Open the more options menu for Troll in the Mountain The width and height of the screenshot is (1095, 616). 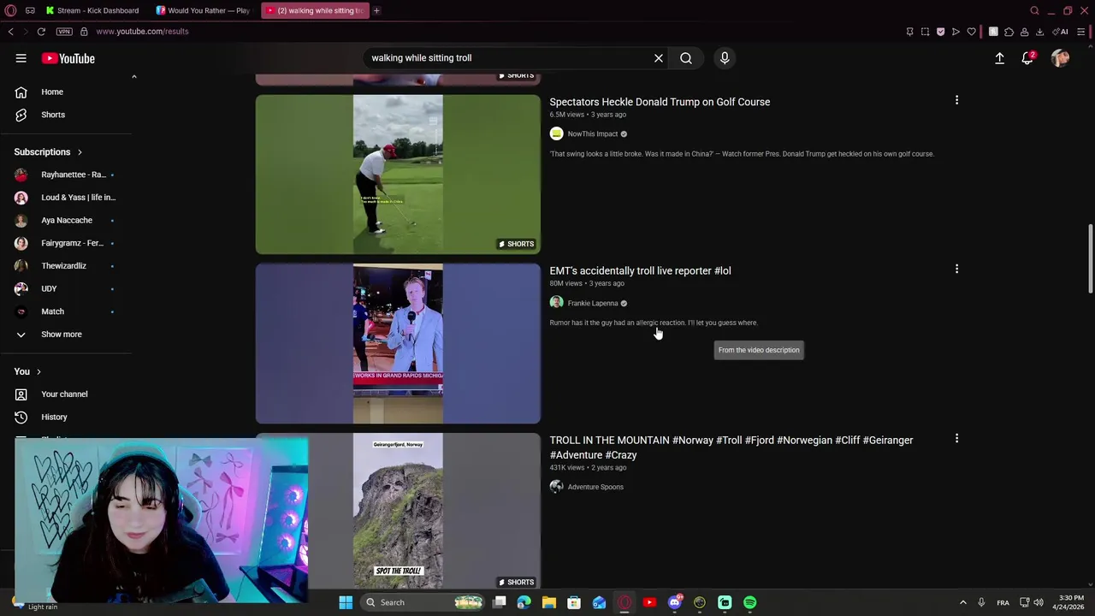(956, 439)
